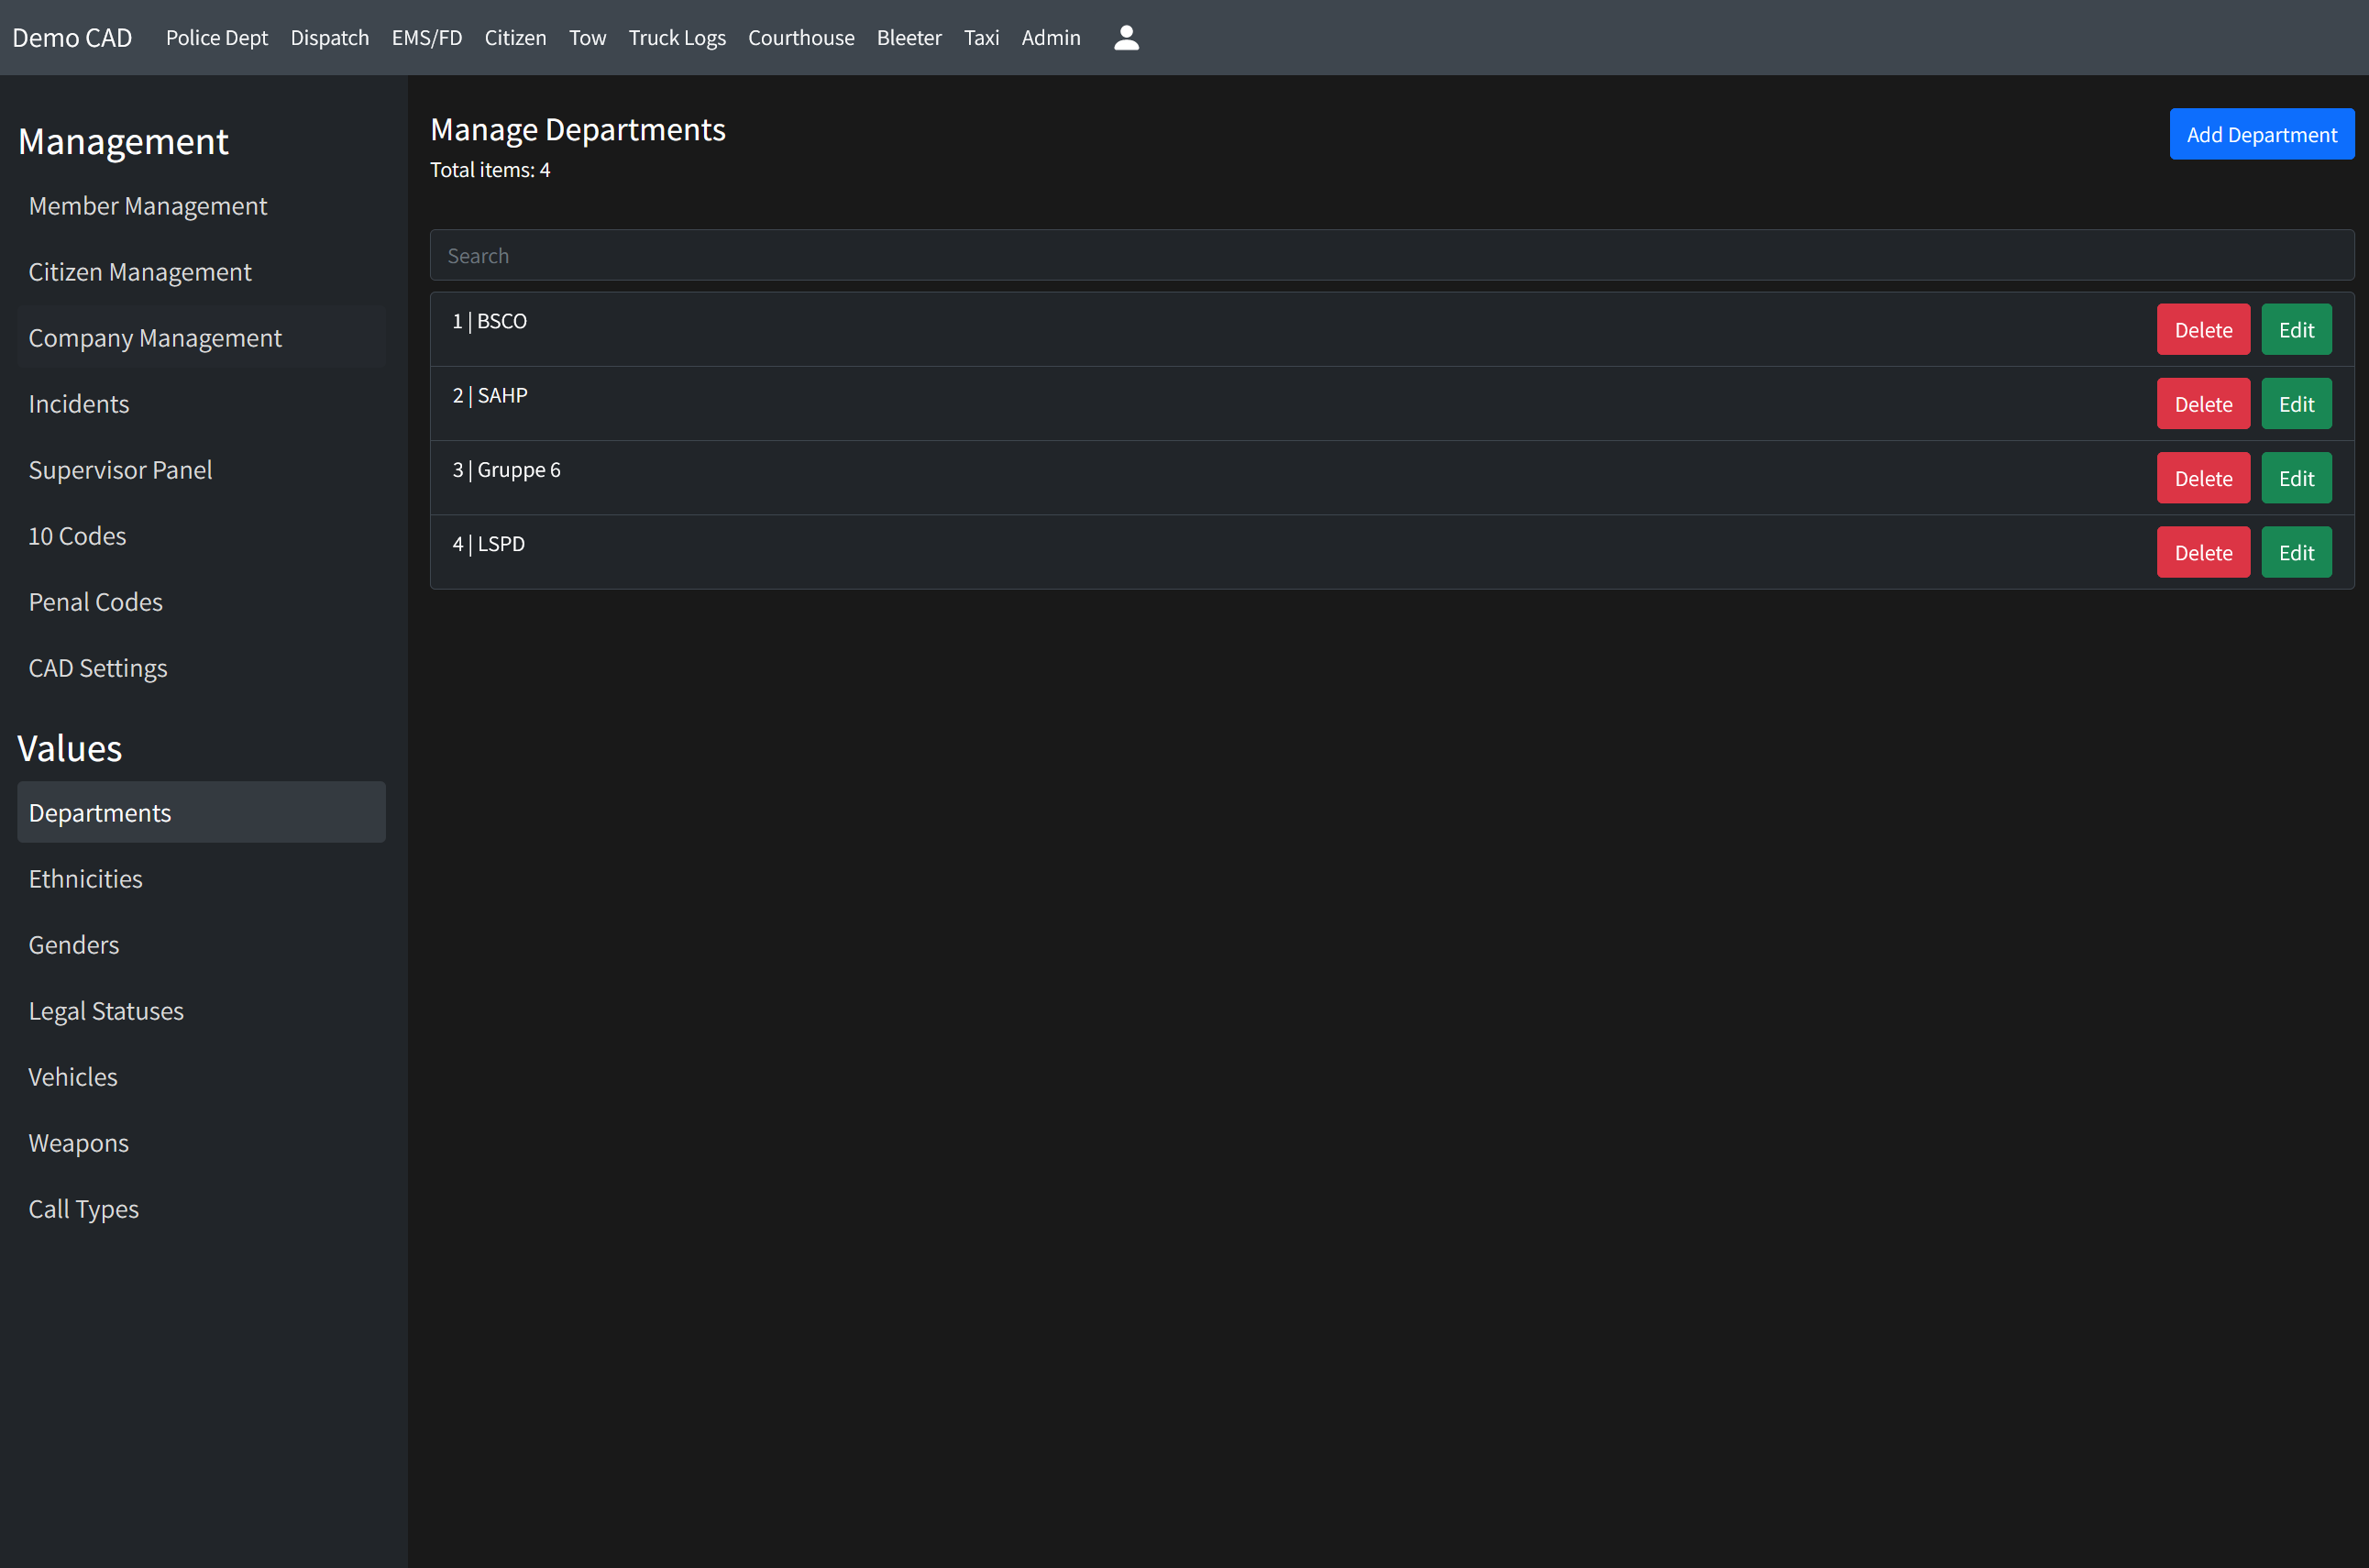Go to Penal Codes in the sidebar
This screenshot has height=1568, width=2369.
[x=95, y=602]
